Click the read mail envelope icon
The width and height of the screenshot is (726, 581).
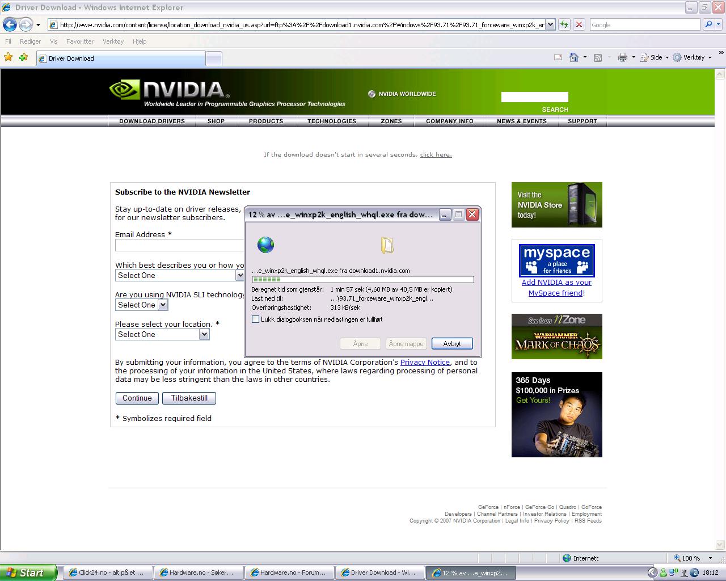[x=558, y=57]
